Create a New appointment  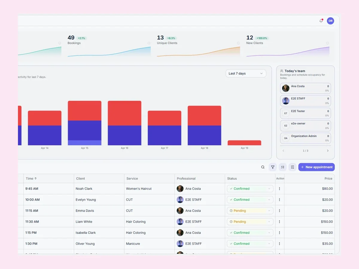(317, 167)
